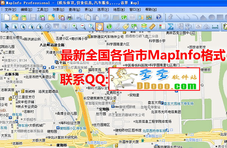Click the scale bar icon
The image size is (227, 148).
click(215, 26)
